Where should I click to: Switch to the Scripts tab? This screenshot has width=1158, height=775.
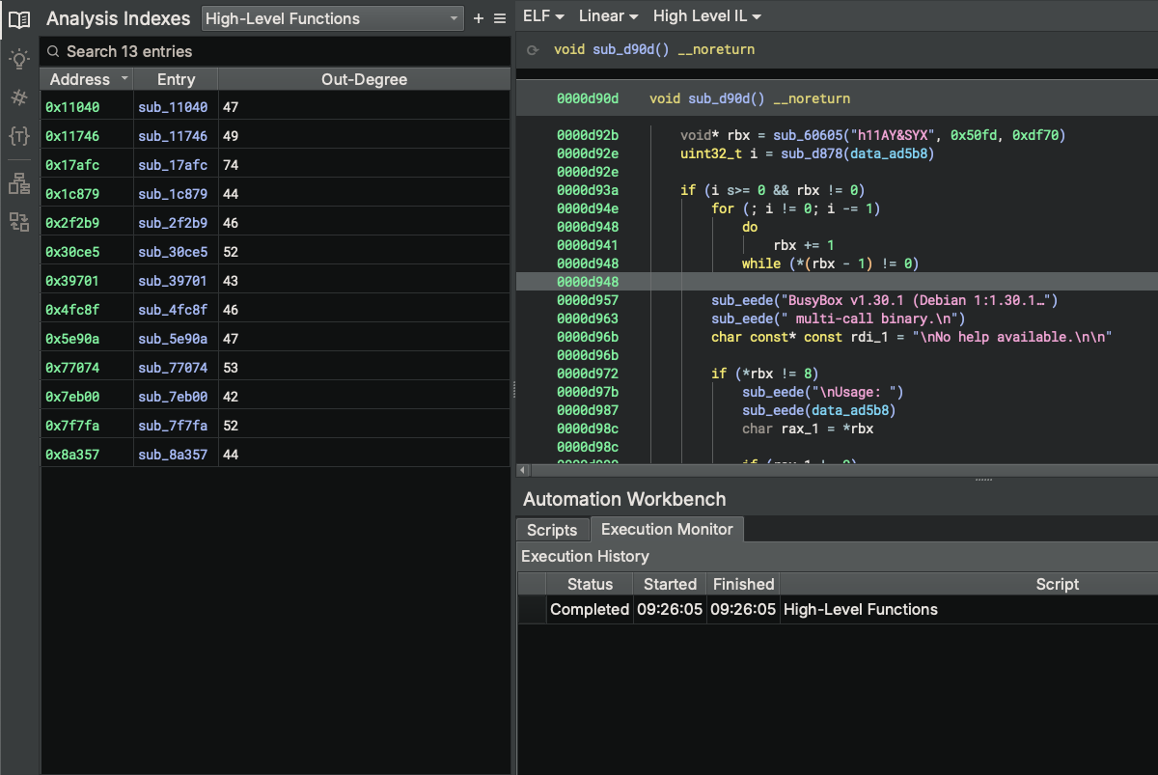click(552, 529)
